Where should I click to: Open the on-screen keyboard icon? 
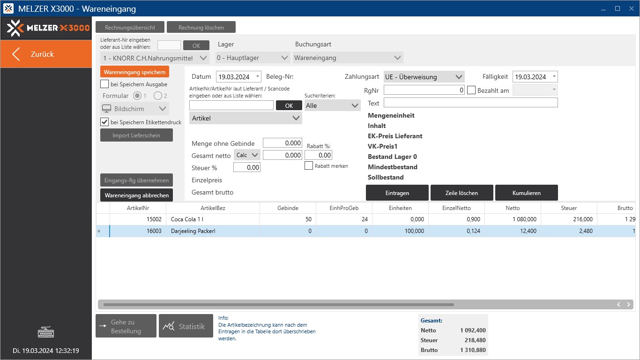click(46, 333)
